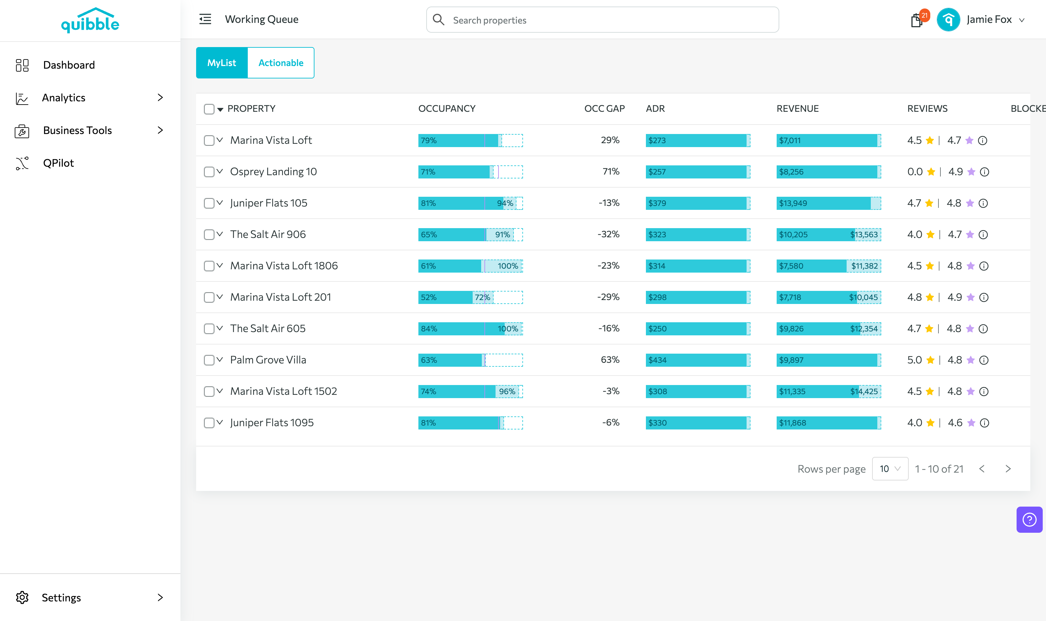
Task: Click info icon for Marina Vista Loft reviews
Action: tap(982, 141)
